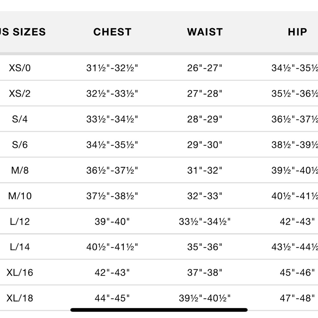
Task: Select the L/14 size label
Action: [x=20, y=247]
